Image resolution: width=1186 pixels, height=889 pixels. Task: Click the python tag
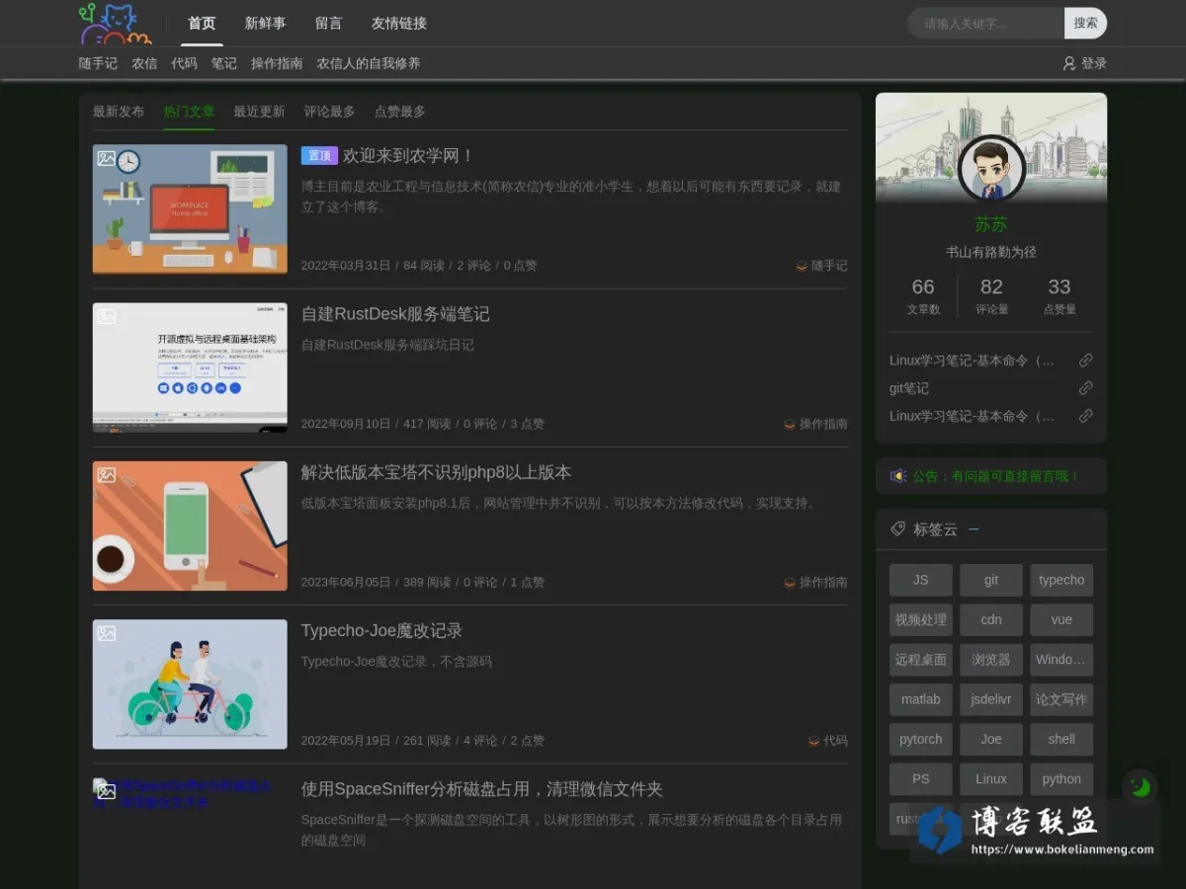[x=1061, y=779]
